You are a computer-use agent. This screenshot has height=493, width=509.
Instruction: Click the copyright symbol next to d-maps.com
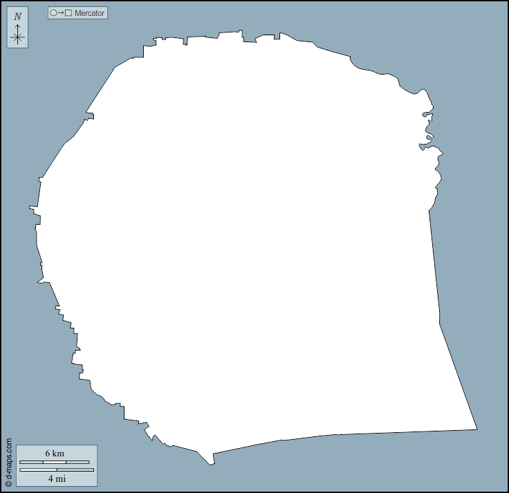tap(8, 484)
